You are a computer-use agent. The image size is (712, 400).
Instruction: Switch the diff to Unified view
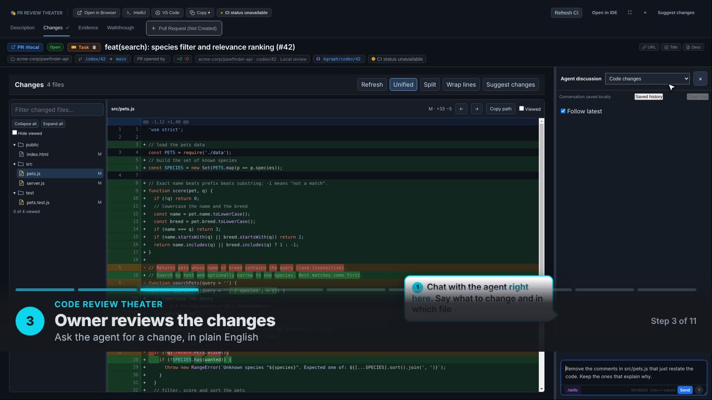tap(403, 84)
